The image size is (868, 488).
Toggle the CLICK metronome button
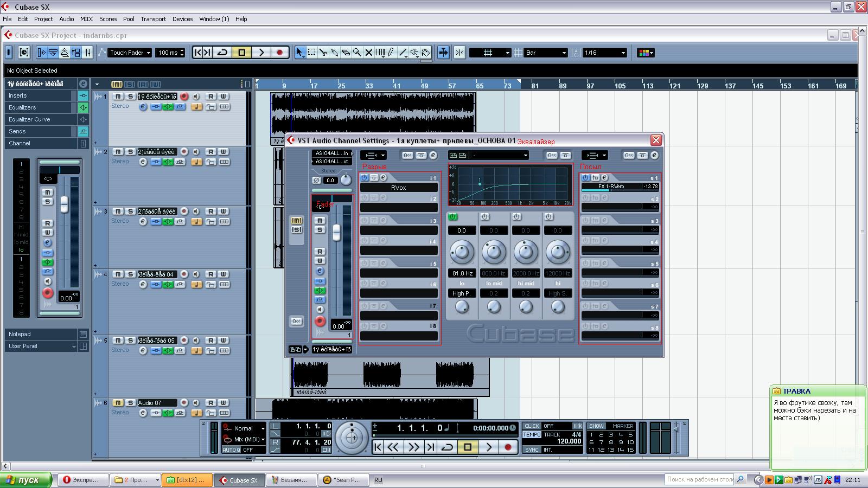[x=532, y=426]
